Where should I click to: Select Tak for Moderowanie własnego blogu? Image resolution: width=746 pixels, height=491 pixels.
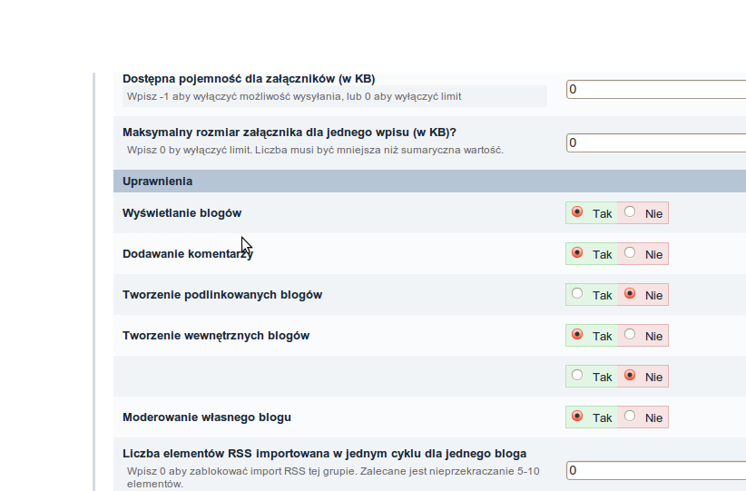tap(577, 417)
